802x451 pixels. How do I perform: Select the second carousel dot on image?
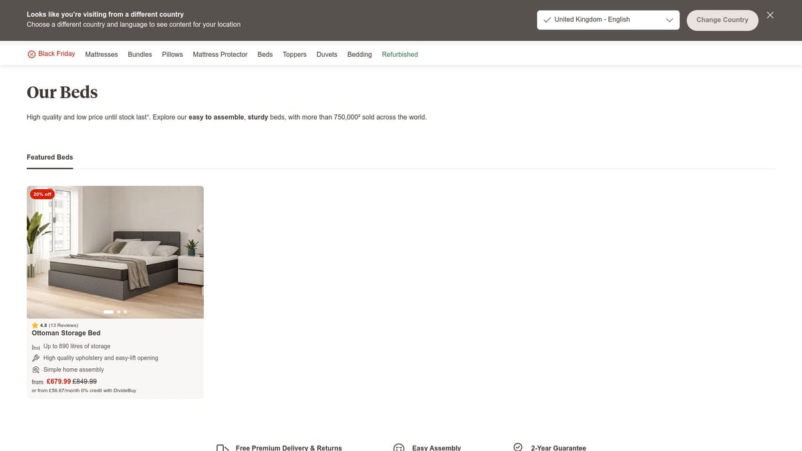click(x=118, y=312)
